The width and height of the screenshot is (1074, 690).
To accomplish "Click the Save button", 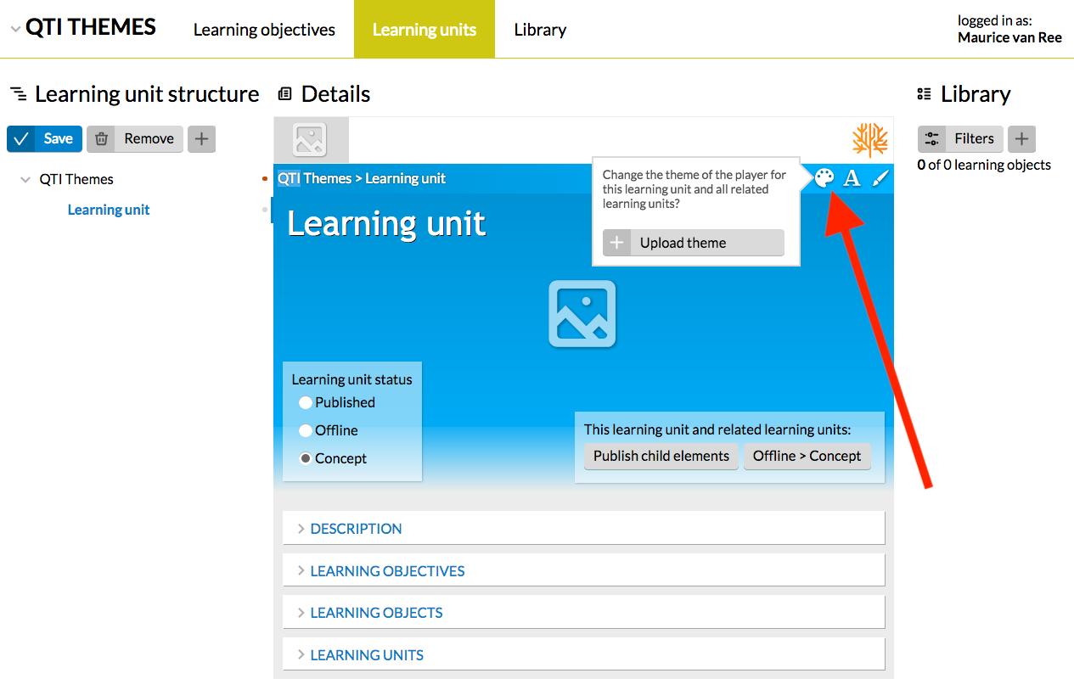I will click(45, 139).
